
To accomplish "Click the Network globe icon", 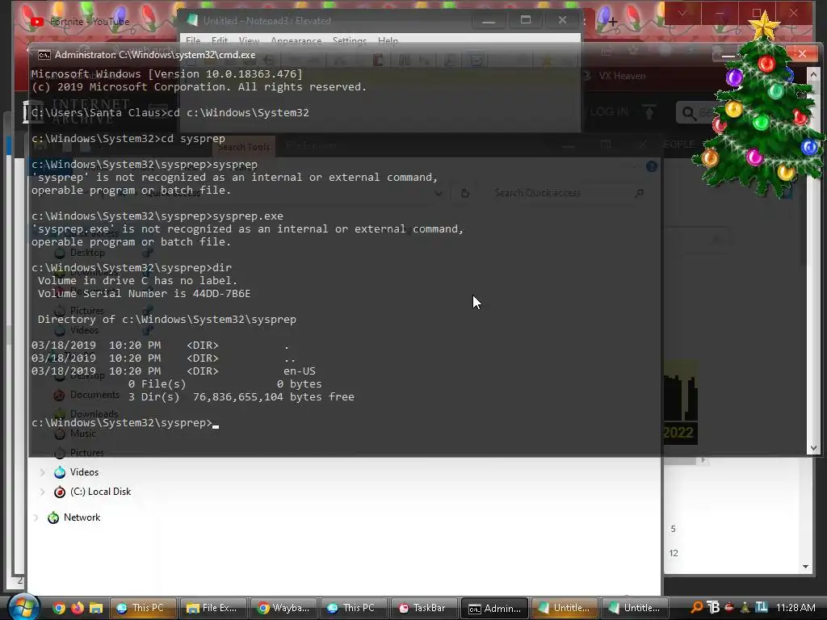I will 53,517.
